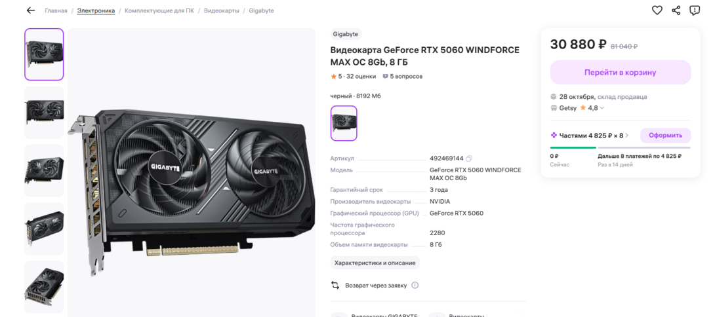Select the second product thumbnail
Screen dimensions: 715x317
44,113
